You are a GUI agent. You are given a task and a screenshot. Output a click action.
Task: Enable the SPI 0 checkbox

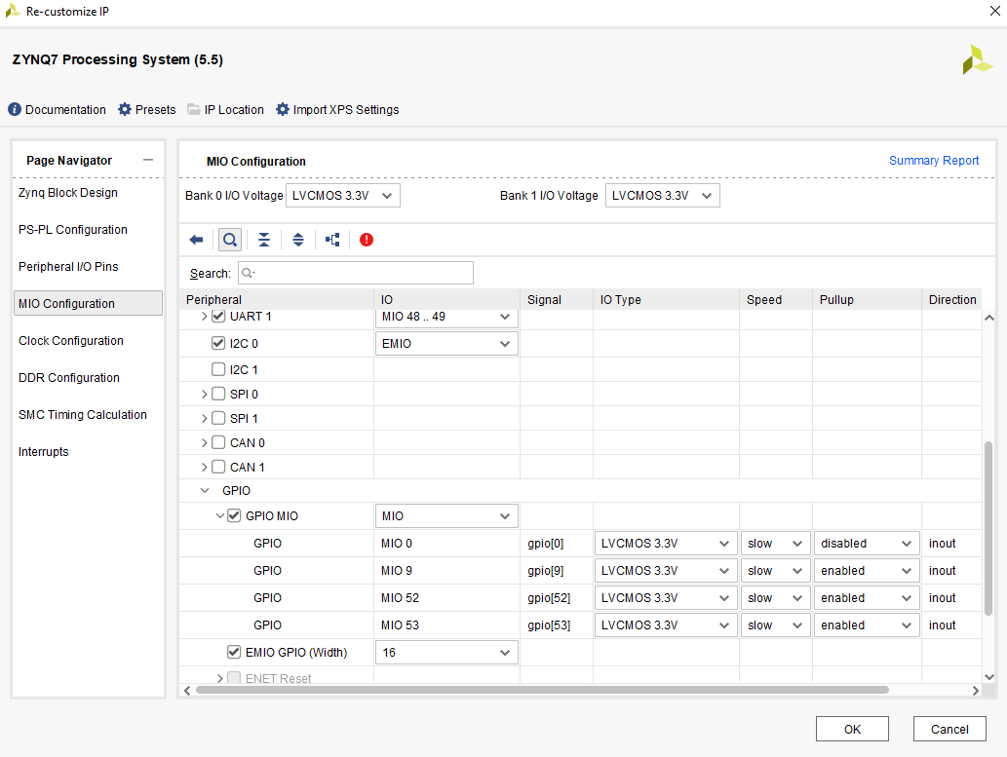[x=218, y=394]
